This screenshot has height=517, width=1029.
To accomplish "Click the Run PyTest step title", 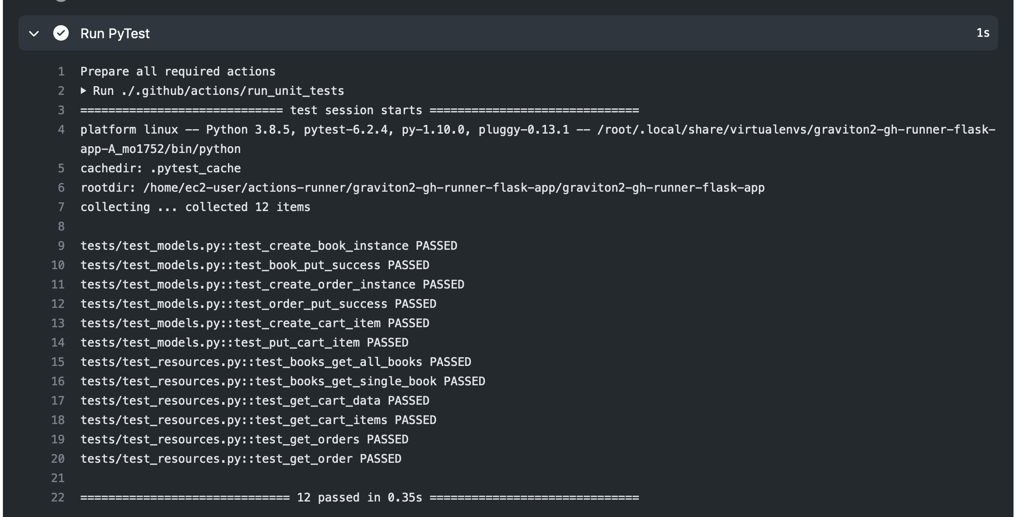I will point(115,33).
